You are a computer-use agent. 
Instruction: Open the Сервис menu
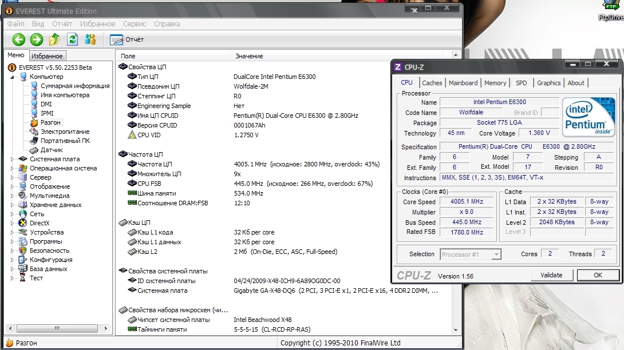tap(135, 24)
